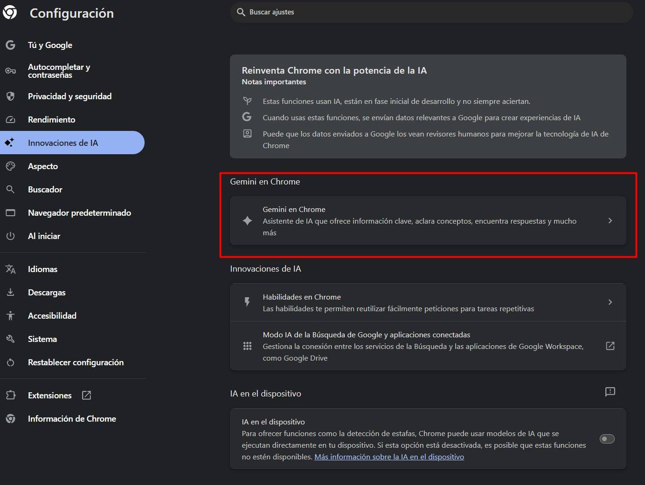Viewport: 645px width, 485px height.
Task: Click the Chrome icon for Información de Chrome
Action: coord(10,419)
